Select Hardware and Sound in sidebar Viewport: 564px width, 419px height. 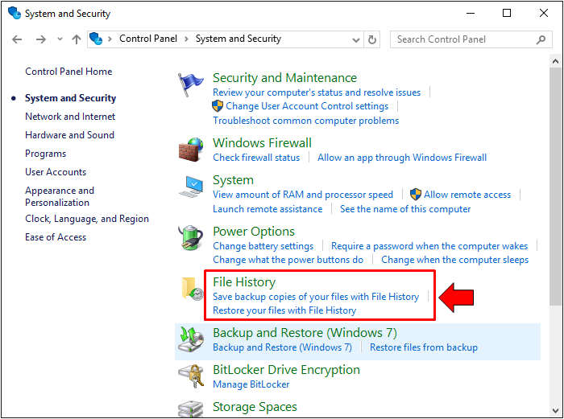tap(69, 135)
